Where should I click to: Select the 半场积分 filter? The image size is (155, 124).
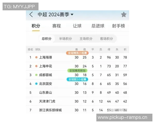(x=65, y=39)
